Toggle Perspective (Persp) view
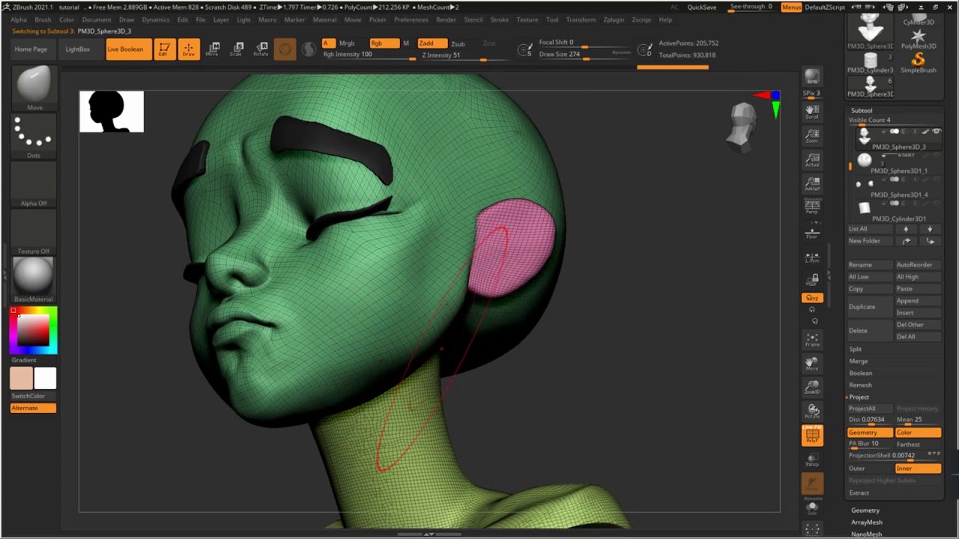Image resolution: width=959 pixels, height=539 pixels. [x=812, y=207]
